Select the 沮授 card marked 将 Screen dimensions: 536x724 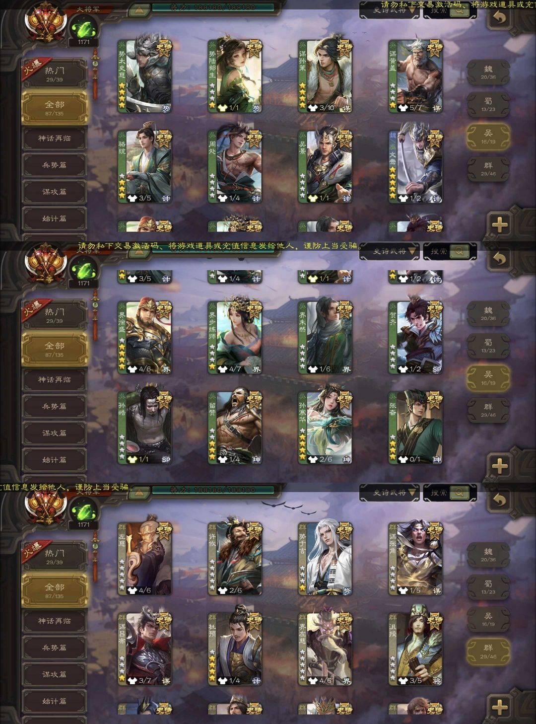(x=416, y=649)
